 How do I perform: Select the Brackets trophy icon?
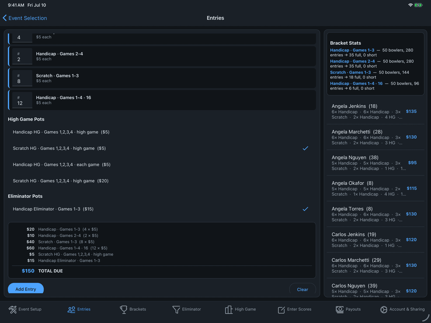click(x=123, y=310)
